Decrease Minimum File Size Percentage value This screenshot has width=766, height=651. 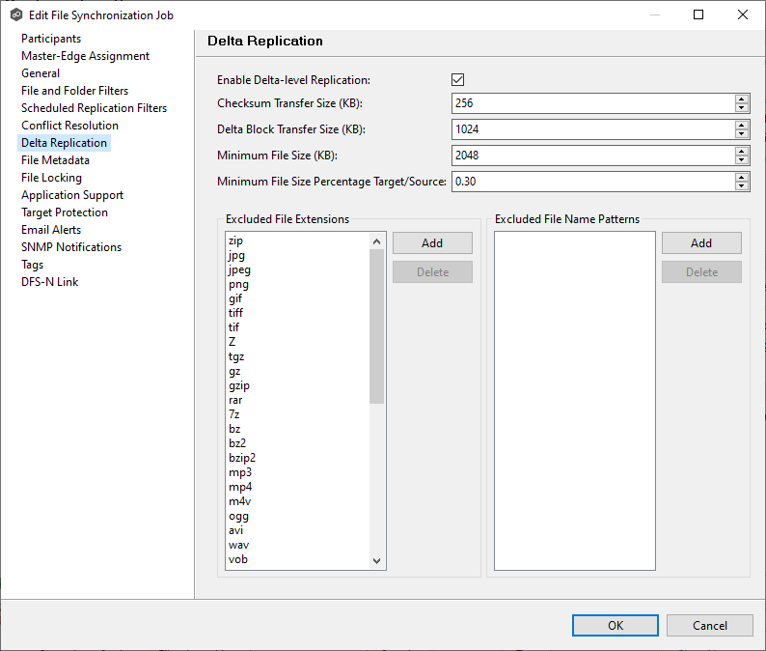tap(741, 185)
